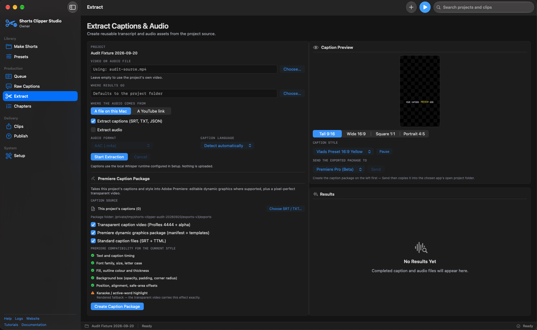Open Presets sliders icon in sidebar
The width and height of the screenshot is (537, 330).
click(x=9, y=57)
